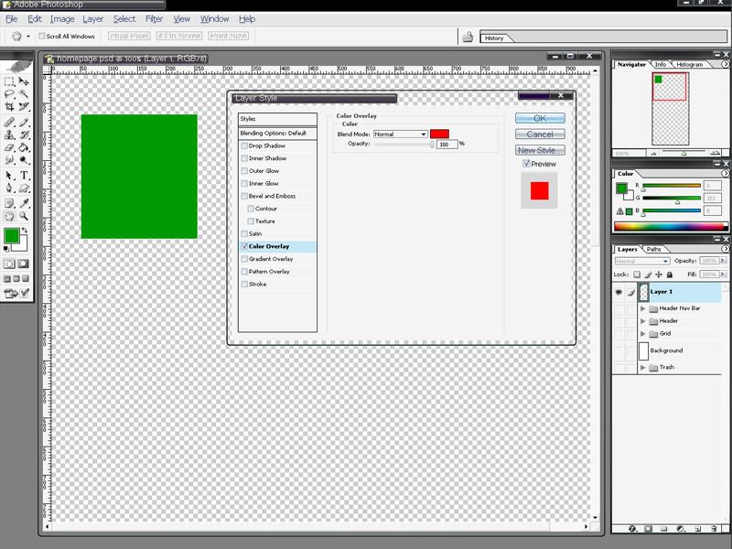
Task: Open the Blend Mode dropdown
Action: tap(401, 134)
